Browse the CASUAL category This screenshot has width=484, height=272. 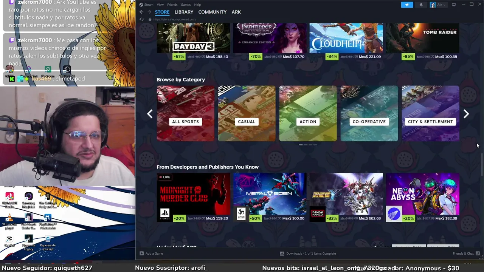pyautogui.click(x=247, y=113)
